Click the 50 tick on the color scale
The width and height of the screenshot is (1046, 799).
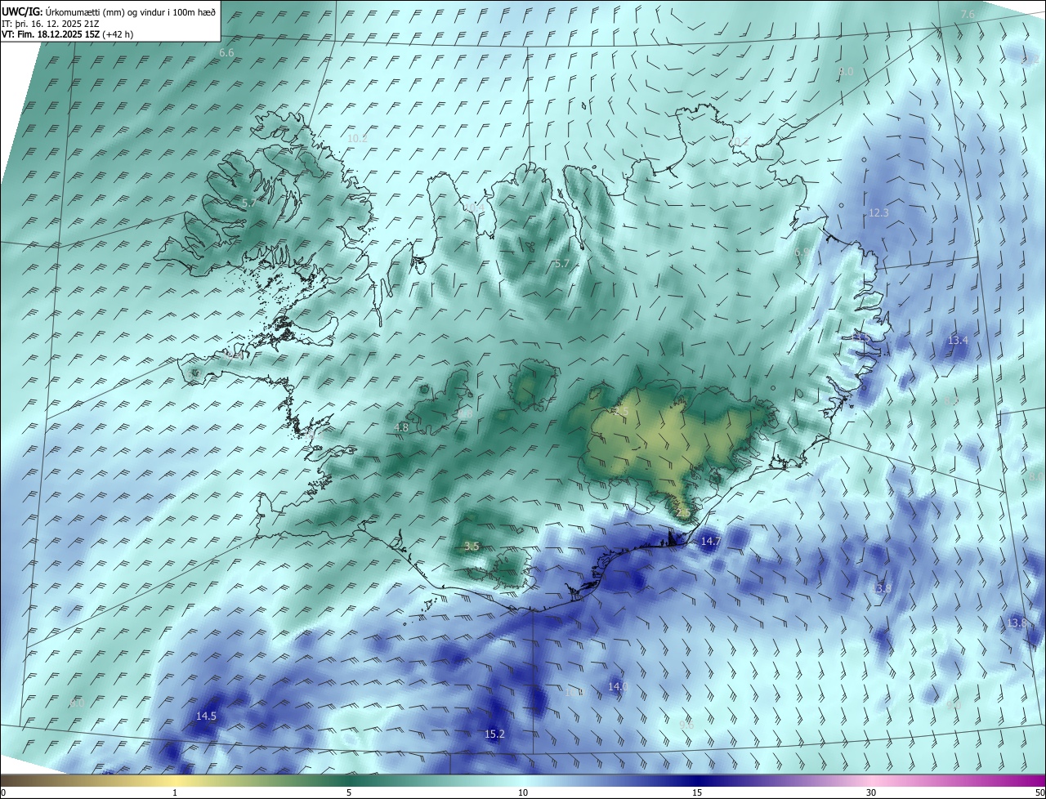coord(1039,792)
